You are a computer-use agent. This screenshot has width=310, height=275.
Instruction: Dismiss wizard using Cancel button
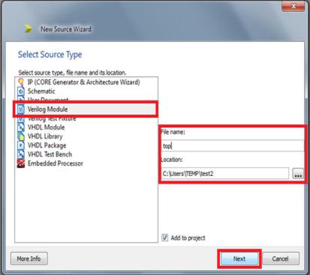281,259
